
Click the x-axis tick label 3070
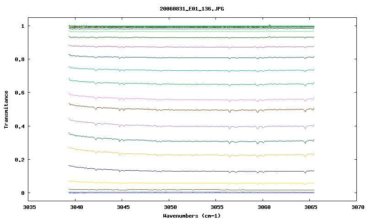(x=358, y=207)
